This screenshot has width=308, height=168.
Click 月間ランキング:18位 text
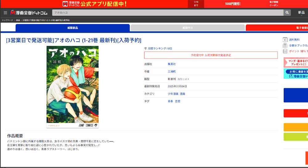160,48
